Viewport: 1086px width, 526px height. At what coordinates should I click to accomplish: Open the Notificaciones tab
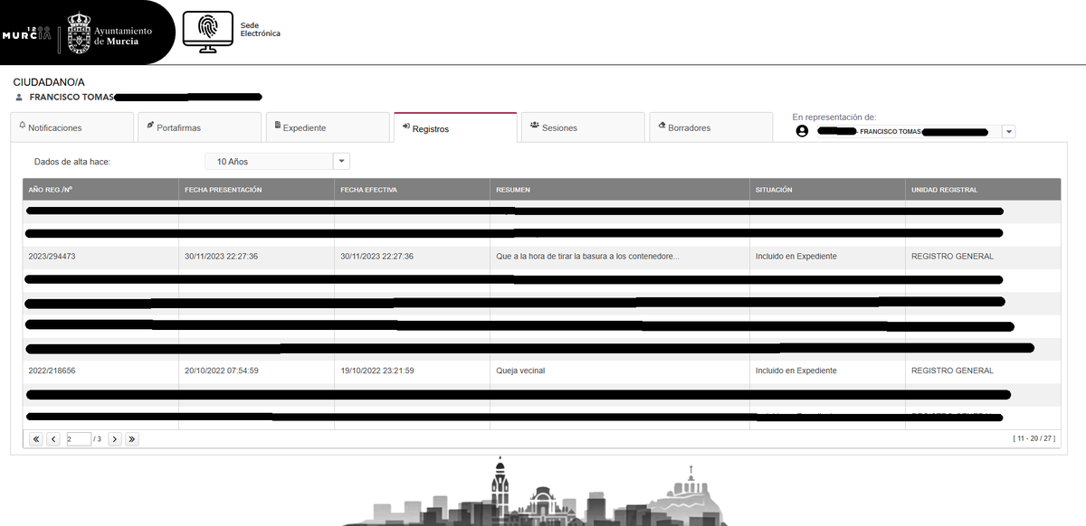(x=72, y=127)
